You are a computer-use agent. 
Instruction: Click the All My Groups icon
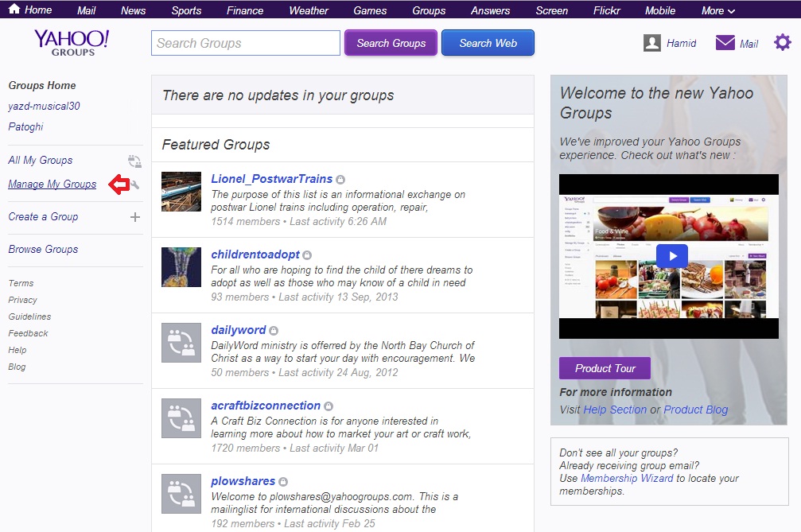click(134, 161)
